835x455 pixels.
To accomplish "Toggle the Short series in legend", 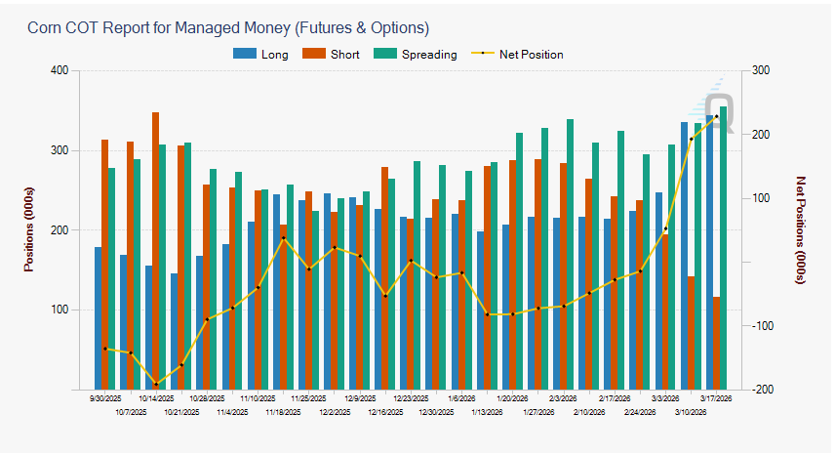I will (331, 55).
